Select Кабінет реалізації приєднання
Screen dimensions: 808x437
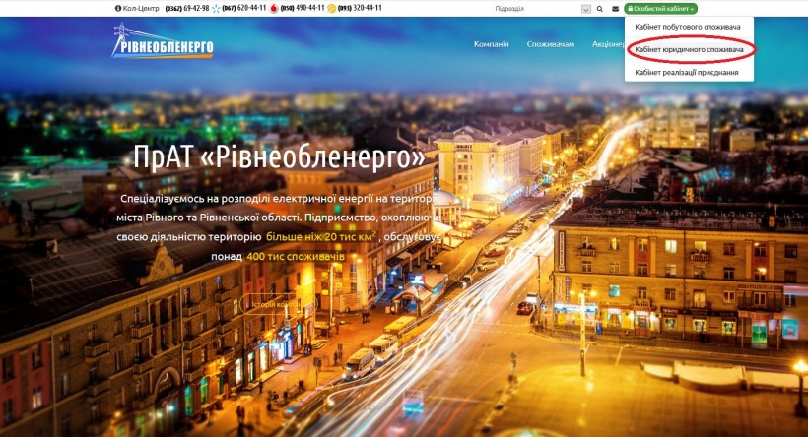pyautogui.click(x=687, y=73)
